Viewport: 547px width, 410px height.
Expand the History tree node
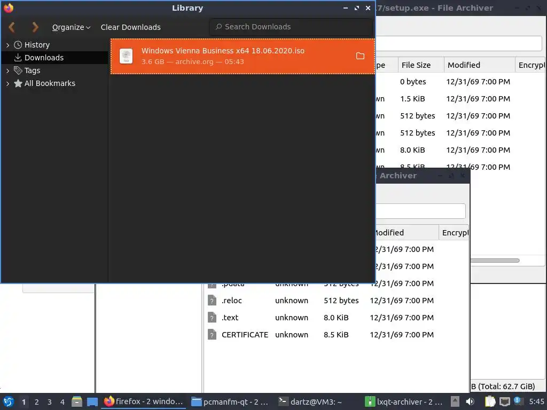pyautogui.click(x=7, y=45)
